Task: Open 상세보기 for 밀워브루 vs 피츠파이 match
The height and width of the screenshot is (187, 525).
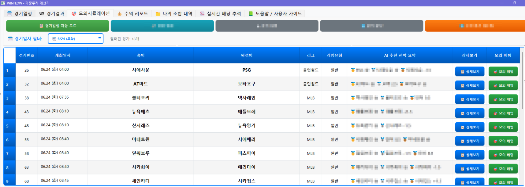Action: (470, 155)
